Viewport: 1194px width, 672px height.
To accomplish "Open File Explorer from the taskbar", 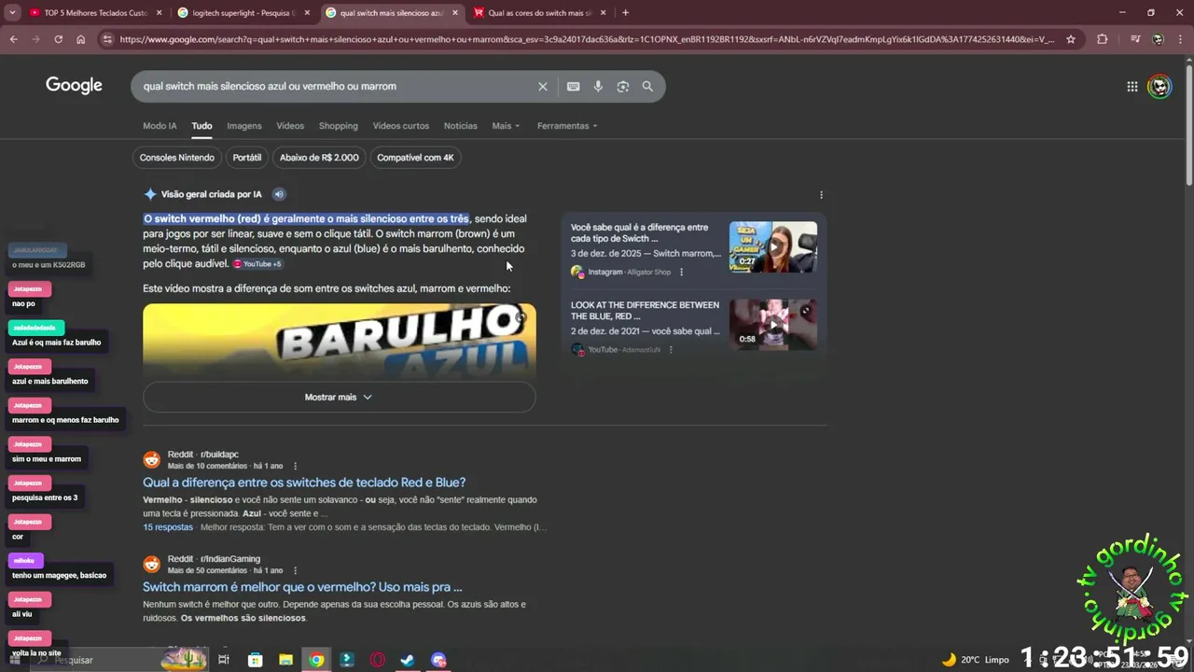I will [x=285, y=660].
